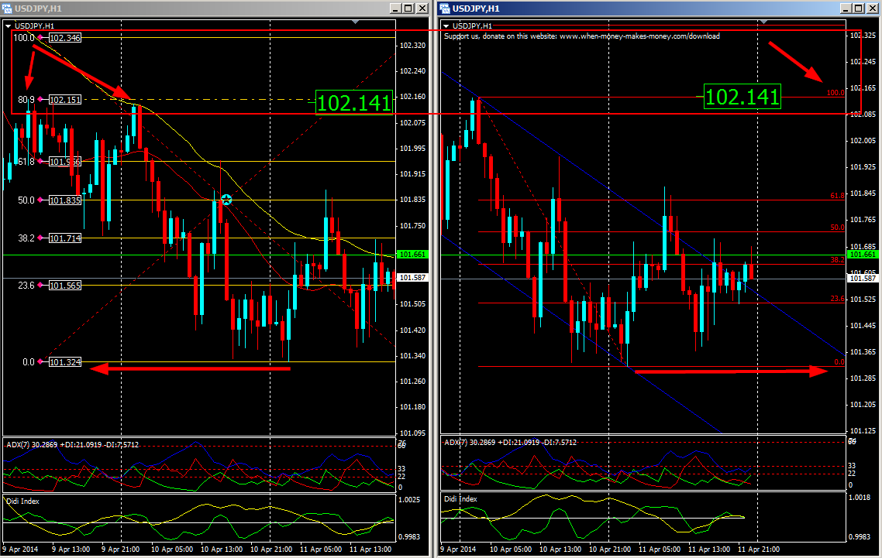Click the green 102.141 price box on right chart
This screenshot has height=558, width=882.
coord(742,98)
